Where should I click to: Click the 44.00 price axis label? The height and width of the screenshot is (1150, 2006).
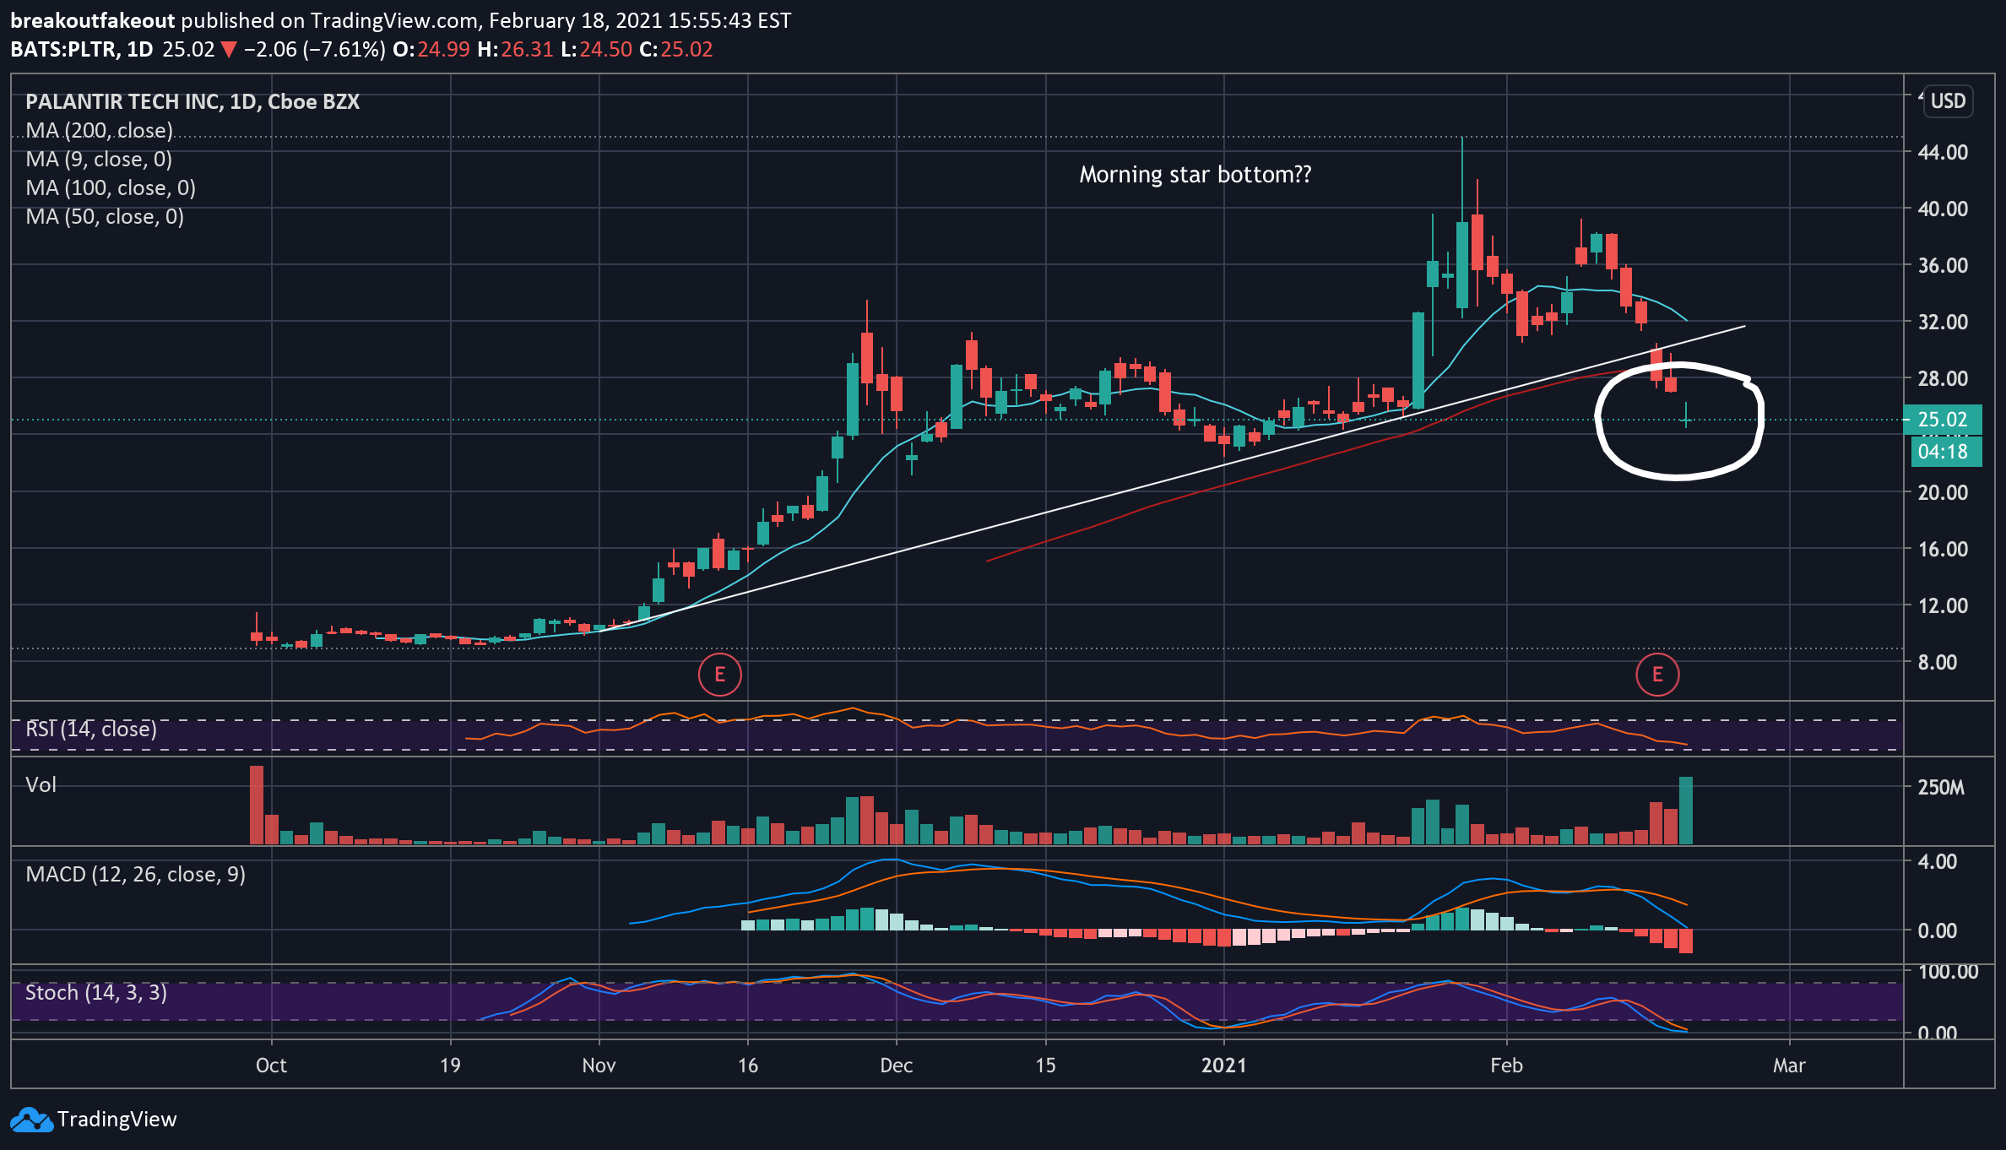tap(1943, 153)
